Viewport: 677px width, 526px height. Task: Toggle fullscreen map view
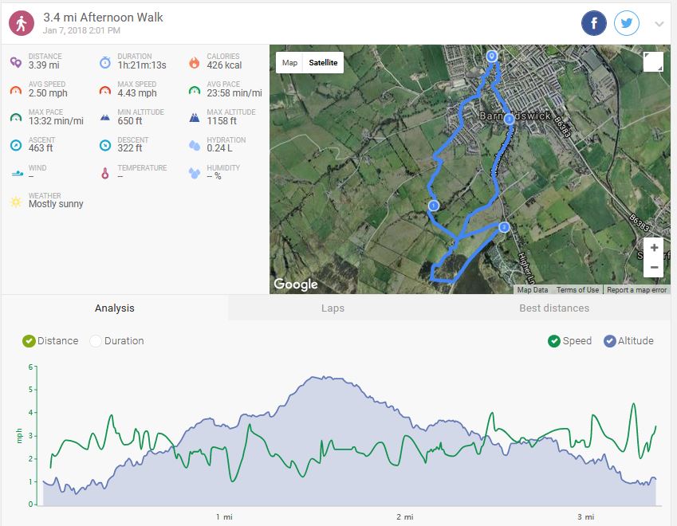tap(652, 62)
